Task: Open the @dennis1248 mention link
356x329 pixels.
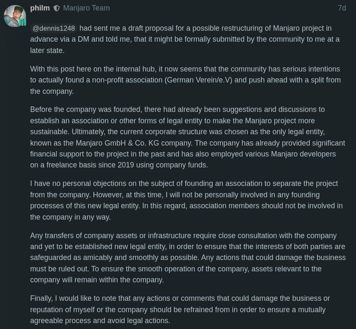Action: pyautogui.click(x=53, y=29)
